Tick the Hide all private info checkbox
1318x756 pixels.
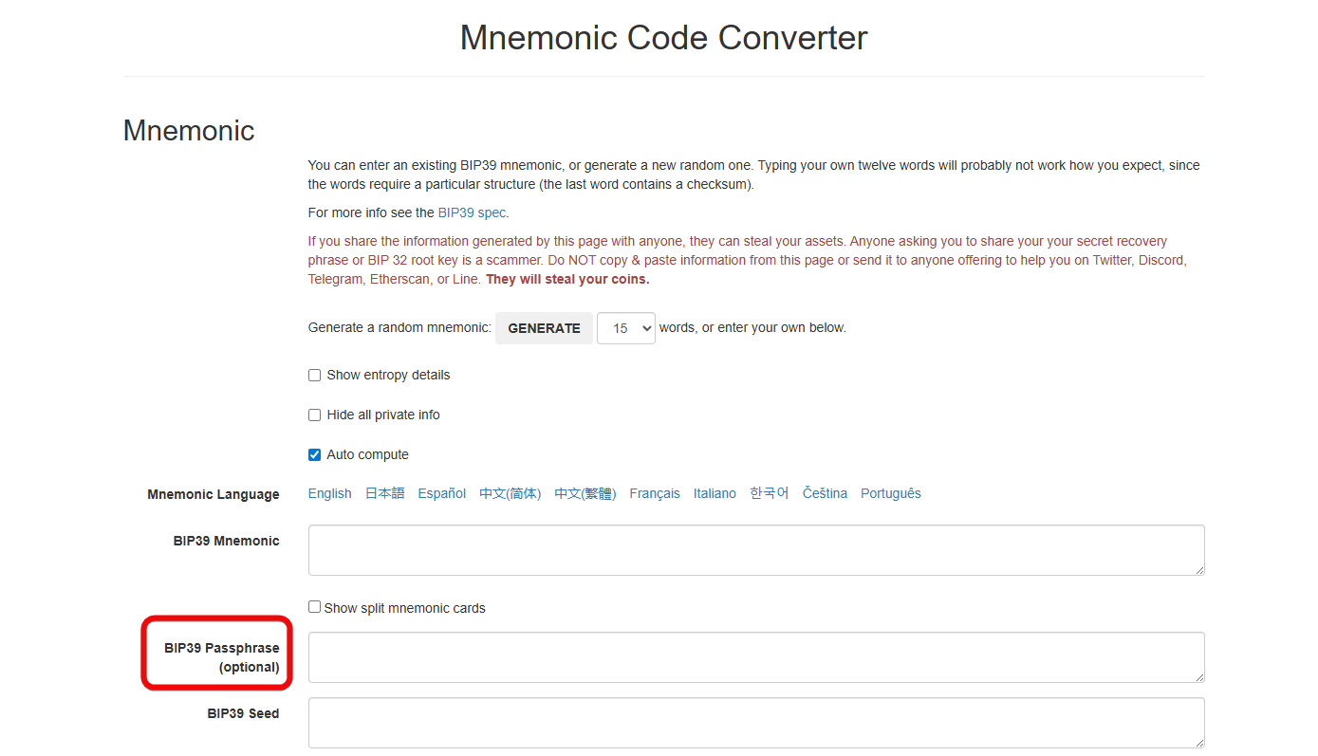click(x=314, y=415)
